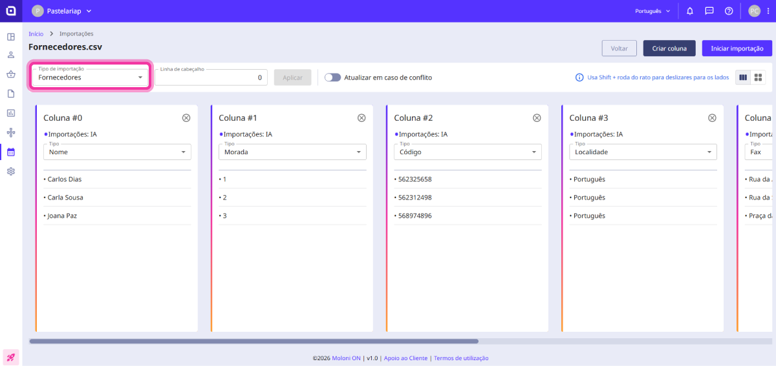776x366 pixels.
Task: Open Tipo dropdown showing Morada
Action: pos(292,152)
